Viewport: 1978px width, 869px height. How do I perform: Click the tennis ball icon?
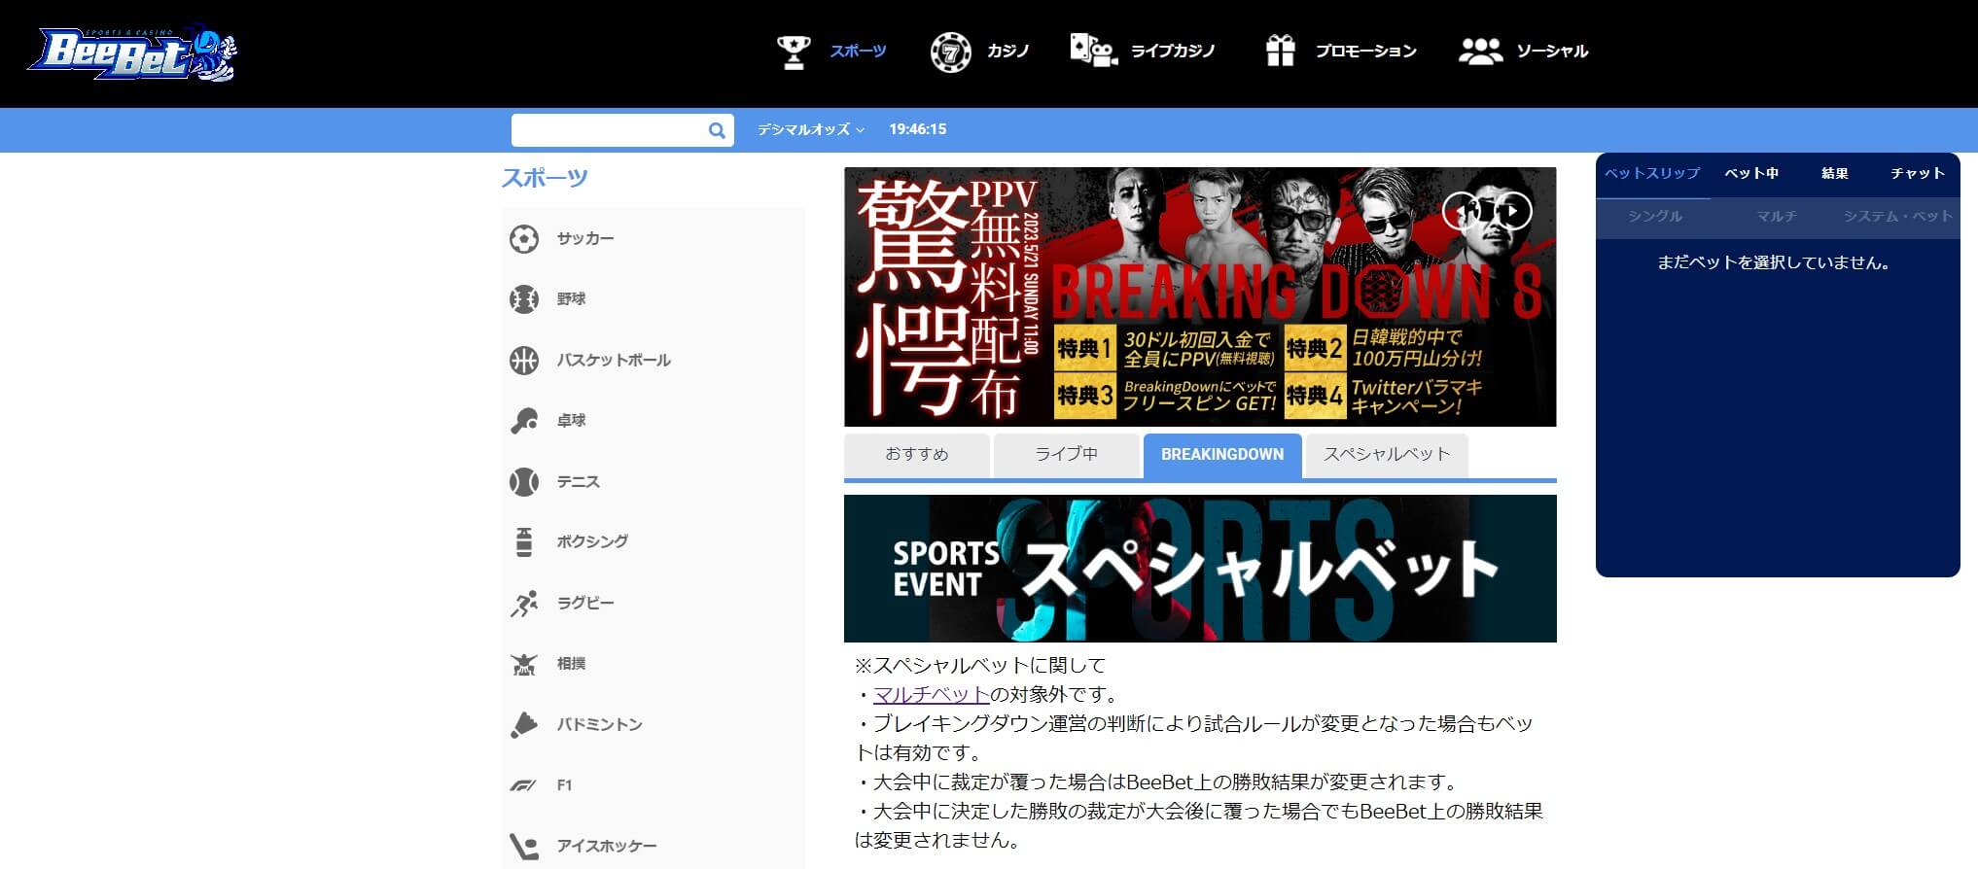coord(524,482)
